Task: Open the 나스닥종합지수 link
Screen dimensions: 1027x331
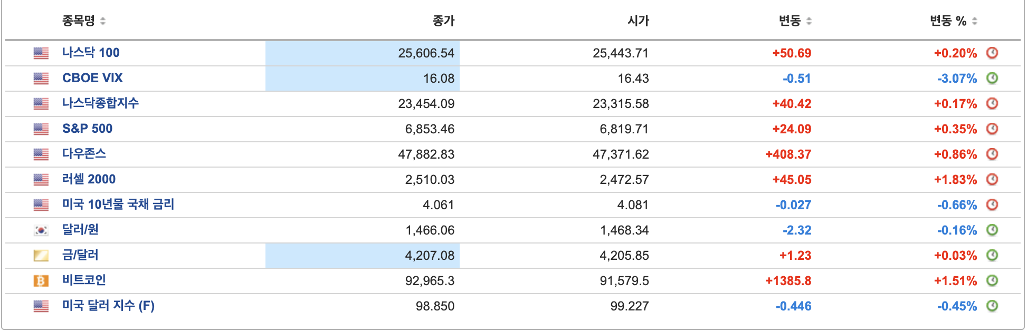Action: (100, 103)
